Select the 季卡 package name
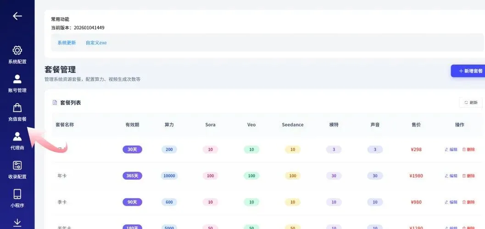Viewport: 485px width, 229px height. pos(62,202)
